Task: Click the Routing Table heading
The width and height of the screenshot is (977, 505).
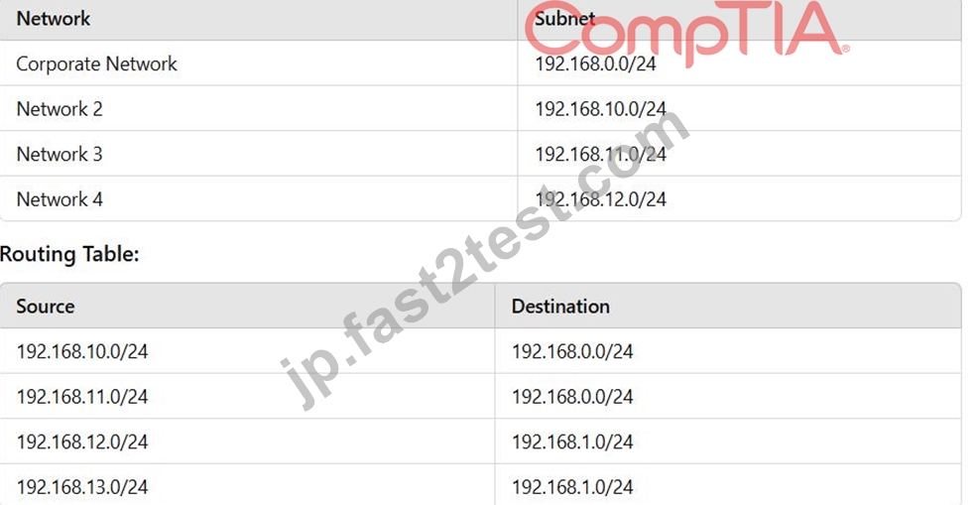Action: 69,254
